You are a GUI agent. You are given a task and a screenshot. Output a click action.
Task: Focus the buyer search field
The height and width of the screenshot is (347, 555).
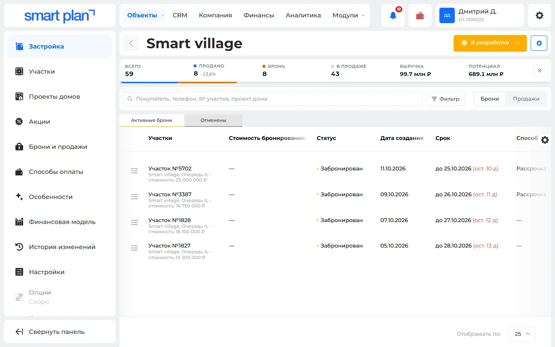tap(273, 99)
